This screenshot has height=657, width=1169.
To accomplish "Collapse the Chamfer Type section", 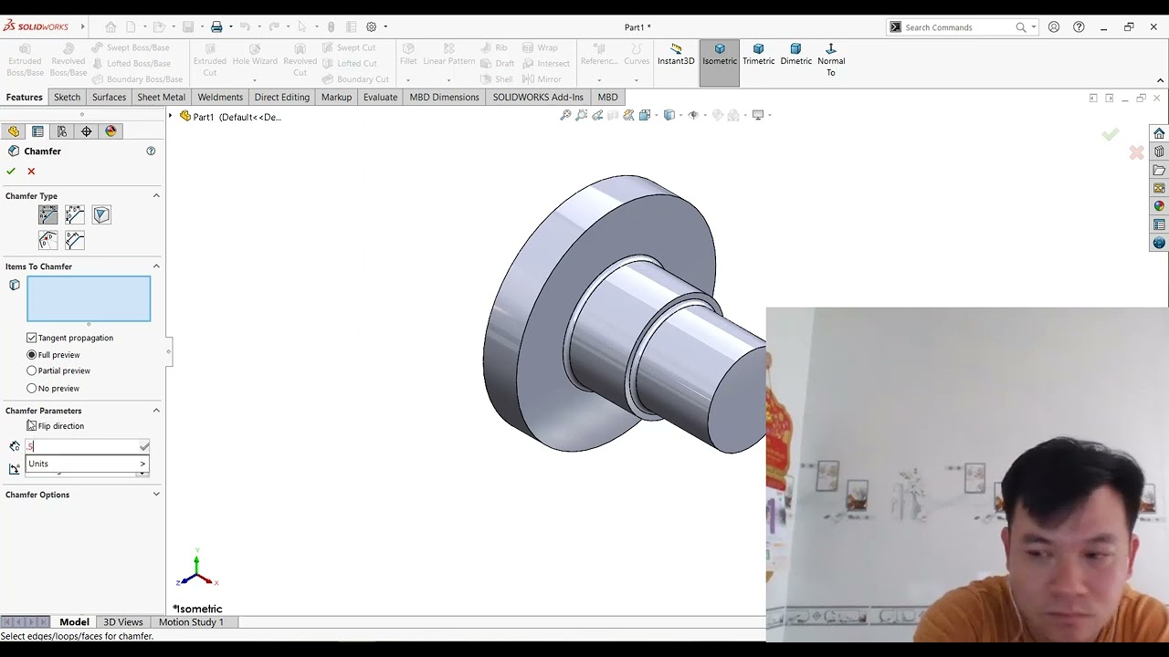I will coord(156,196).
